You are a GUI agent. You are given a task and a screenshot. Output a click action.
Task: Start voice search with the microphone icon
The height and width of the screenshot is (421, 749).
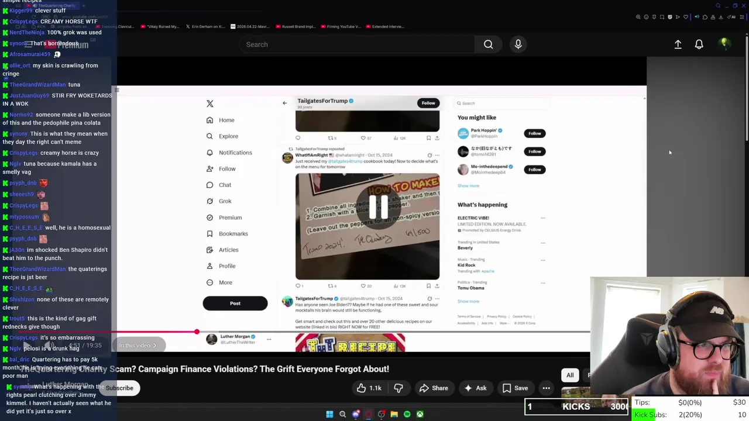click(x=518, y=44)
